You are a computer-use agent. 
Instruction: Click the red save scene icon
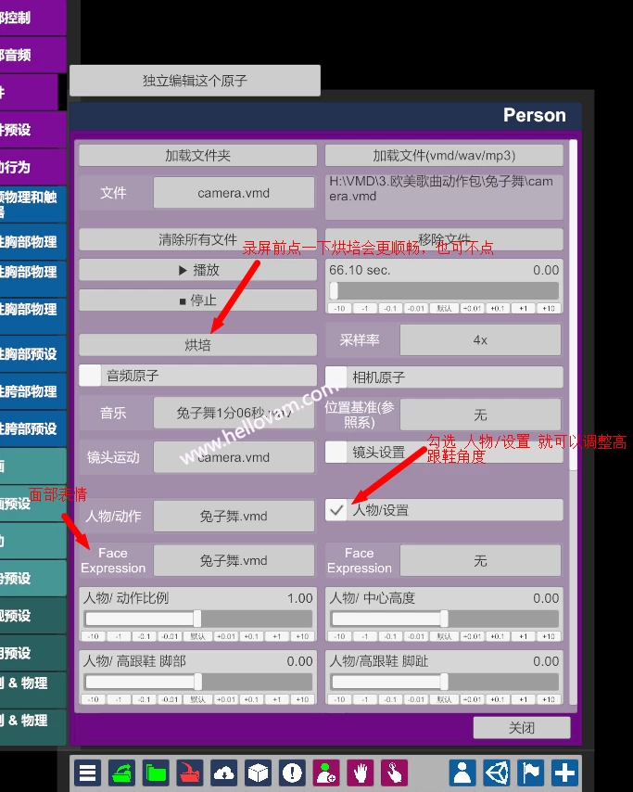pos(190,772)
